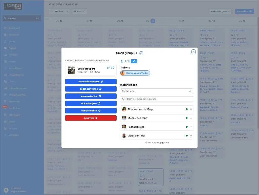Image resolution: width=259 pixels, height=195 pixels.
Task: Click green status dot for Michael de Leeuw
Action: click(x=187, y=118)
